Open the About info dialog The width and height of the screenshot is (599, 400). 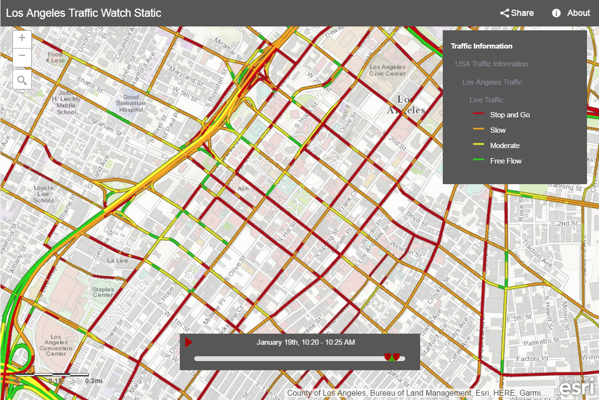pyautogui.click(x=571, y=13)
